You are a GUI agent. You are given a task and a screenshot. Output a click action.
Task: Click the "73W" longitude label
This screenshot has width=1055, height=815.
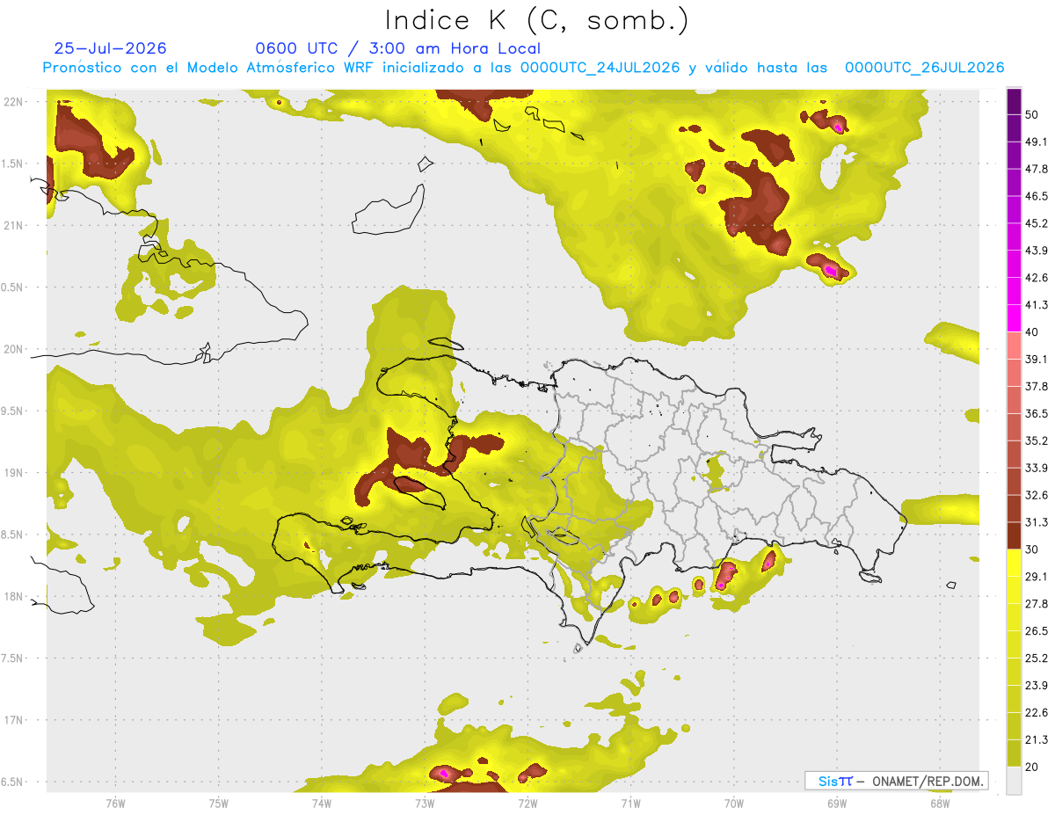click(x=425, y=803)
